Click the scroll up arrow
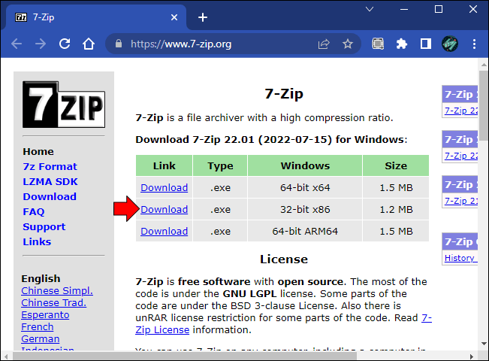 click(x=484, y=65)
